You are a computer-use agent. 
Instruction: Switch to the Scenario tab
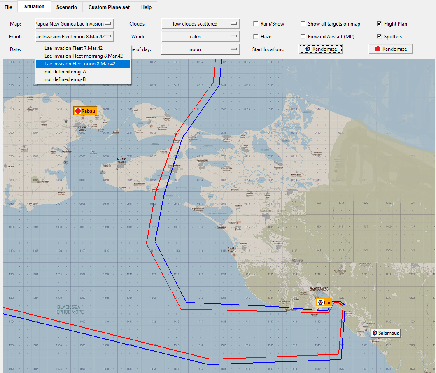(x=66, y=7)
